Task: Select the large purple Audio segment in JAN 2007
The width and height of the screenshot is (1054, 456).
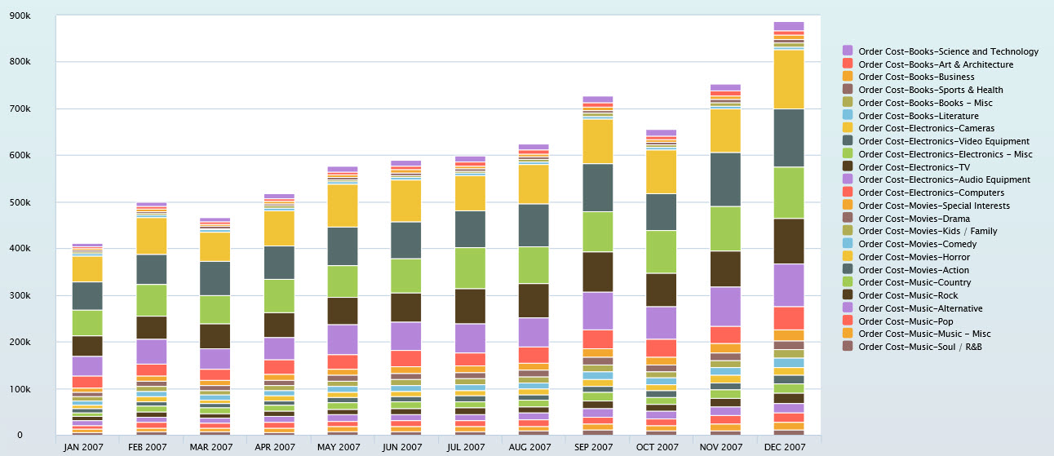Action: coord(87,365)
